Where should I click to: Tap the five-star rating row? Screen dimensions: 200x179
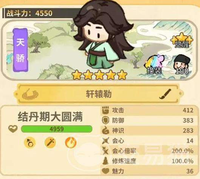coord(99,74)
